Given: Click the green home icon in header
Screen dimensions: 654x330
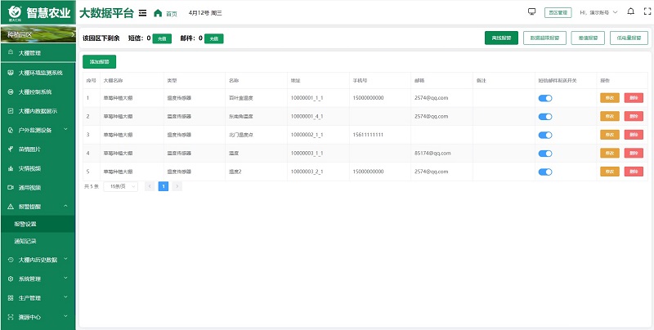Looking at the screenshot, I should (x=158, y=13).
